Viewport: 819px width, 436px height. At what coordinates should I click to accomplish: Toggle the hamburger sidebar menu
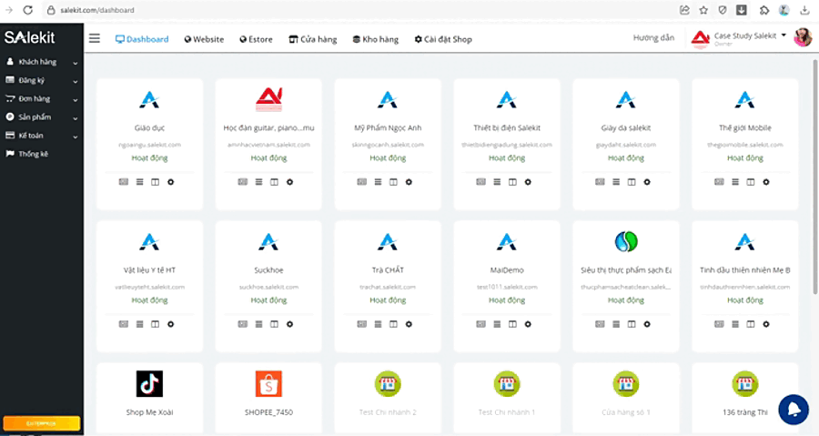pos(95,38)
